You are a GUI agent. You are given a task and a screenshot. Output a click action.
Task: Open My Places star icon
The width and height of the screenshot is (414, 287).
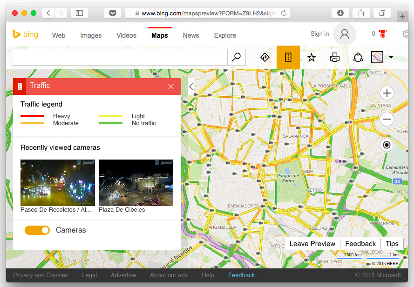point(312,57)
